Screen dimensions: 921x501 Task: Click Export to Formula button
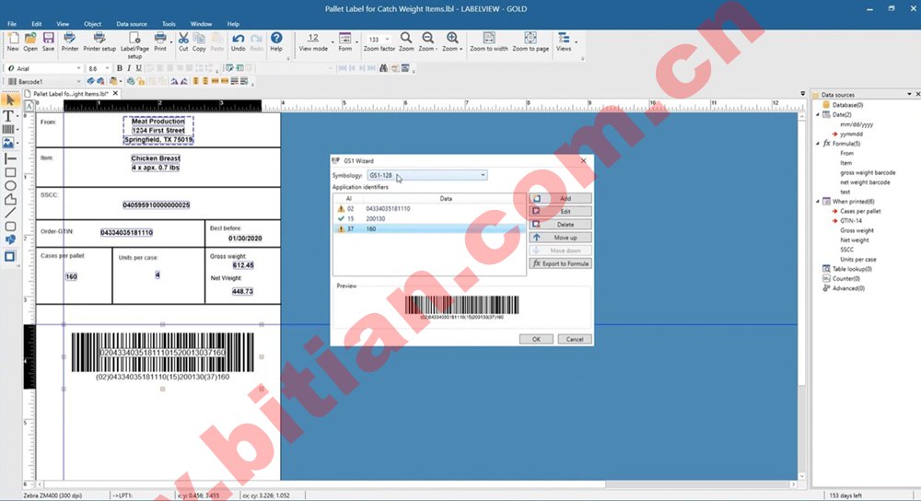point(560,263)
